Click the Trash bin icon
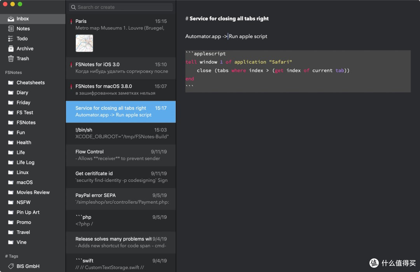This screenshot has height=272, width=420. pyautogui.click(x=11, y=58)
